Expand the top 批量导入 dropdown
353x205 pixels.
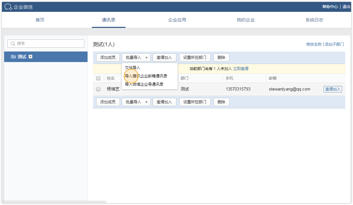click(136, 58)
